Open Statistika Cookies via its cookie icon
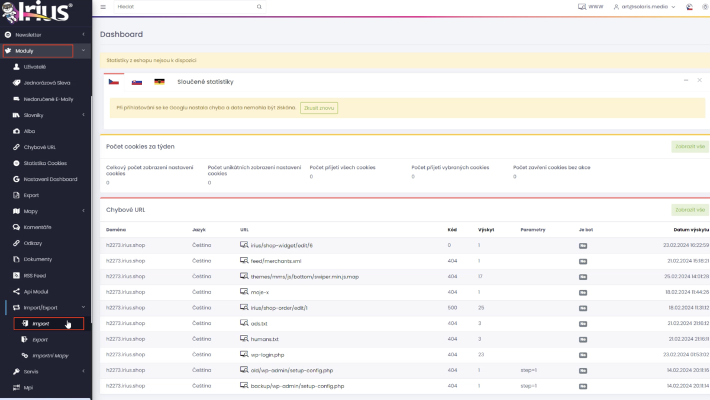 pyautogui.click(x=17, y=163)
